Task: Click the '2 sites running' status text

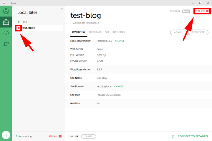Action: click(24, 136)
